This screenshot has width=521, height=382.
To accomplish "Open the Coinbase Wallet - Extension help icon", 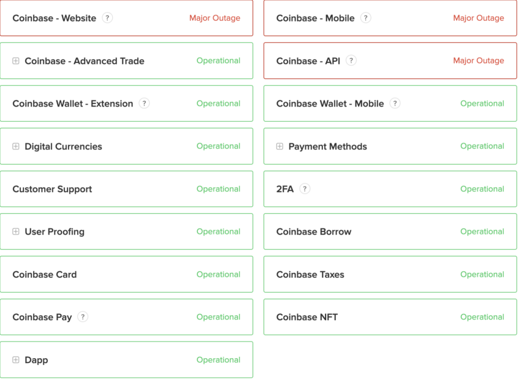I will pos(144,103).
